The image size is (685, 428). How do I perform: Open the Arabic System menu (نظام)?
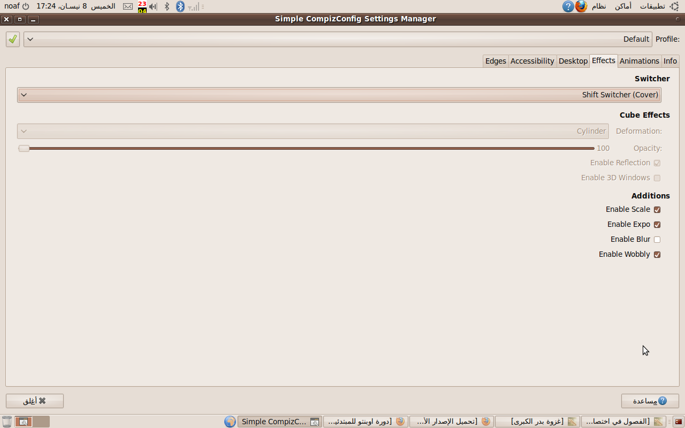599,6
